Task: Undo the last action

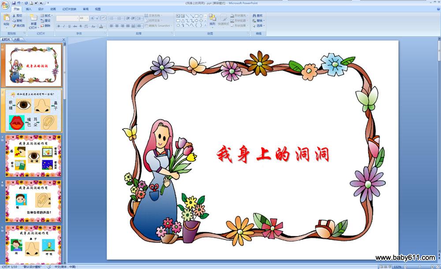Action: (x=19, y=3)
